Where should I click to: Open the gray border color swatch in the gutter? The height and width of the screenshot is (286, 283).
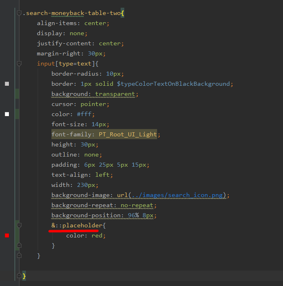click(7, 84)
